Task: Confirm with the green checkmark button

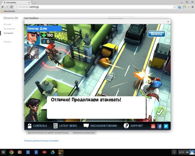Action: 160,111
